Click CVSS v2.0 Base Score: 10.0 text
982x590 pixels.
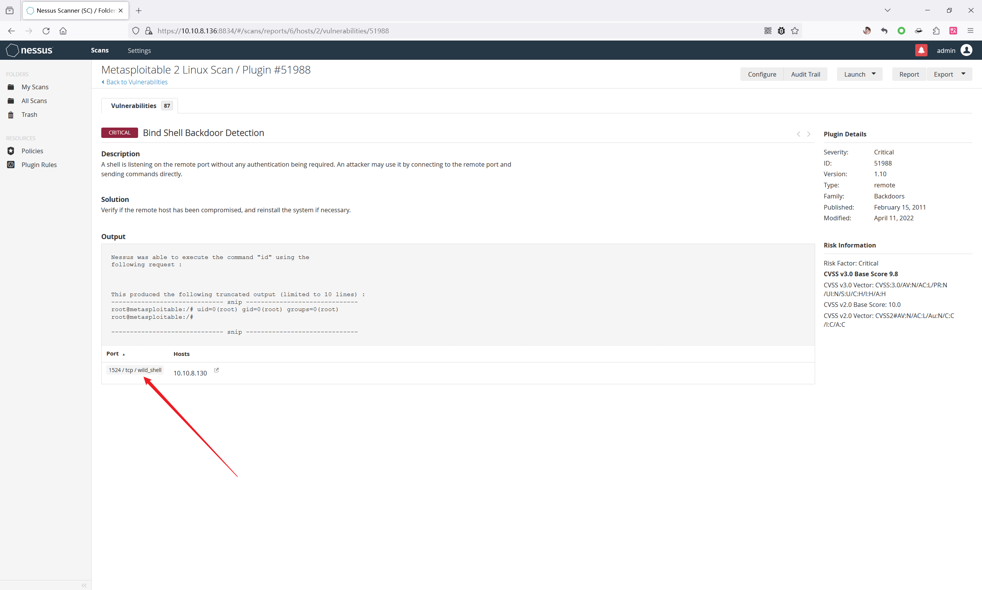coord(862,305)
